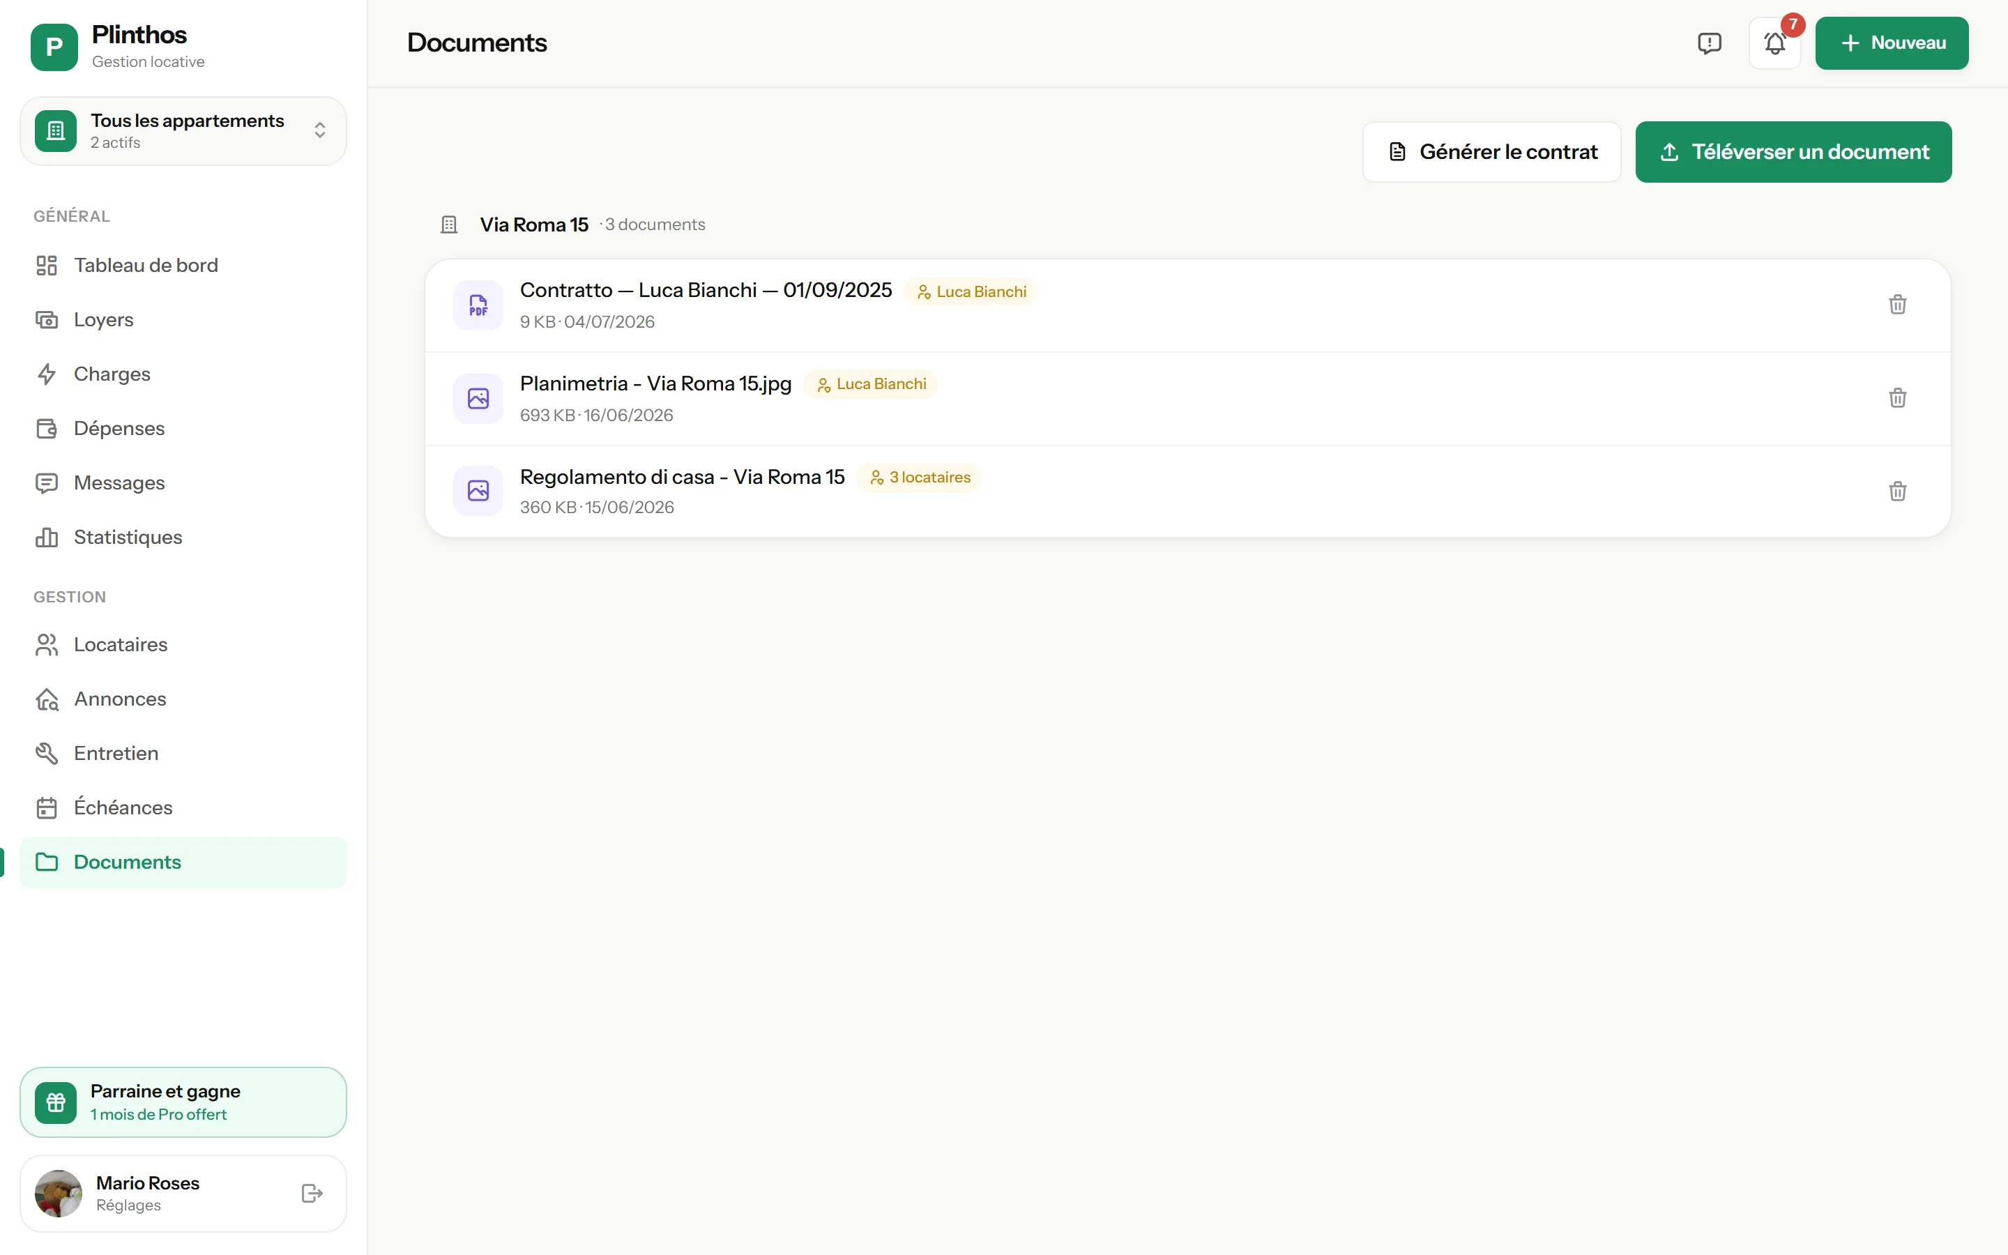Open Contratto — Luca Bianchi — 01/09/2025

coord(706,291)
